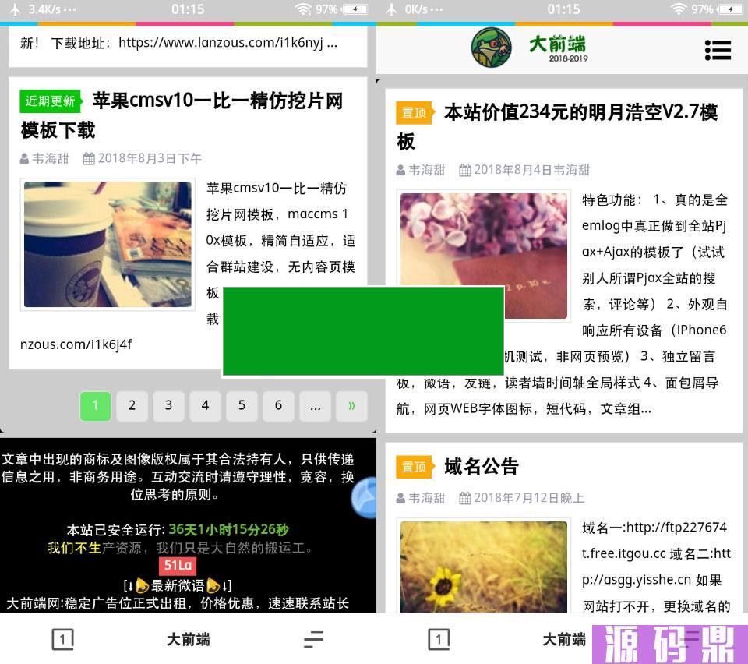
Task: Open the hamburger menu beside the 大前端 logo
Action: (718, 50)
